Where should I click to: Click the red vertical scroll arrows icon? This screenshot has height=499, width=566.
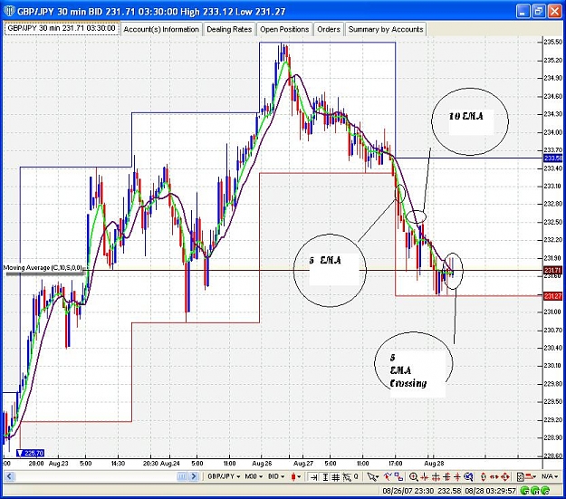(x=484, y=477)
